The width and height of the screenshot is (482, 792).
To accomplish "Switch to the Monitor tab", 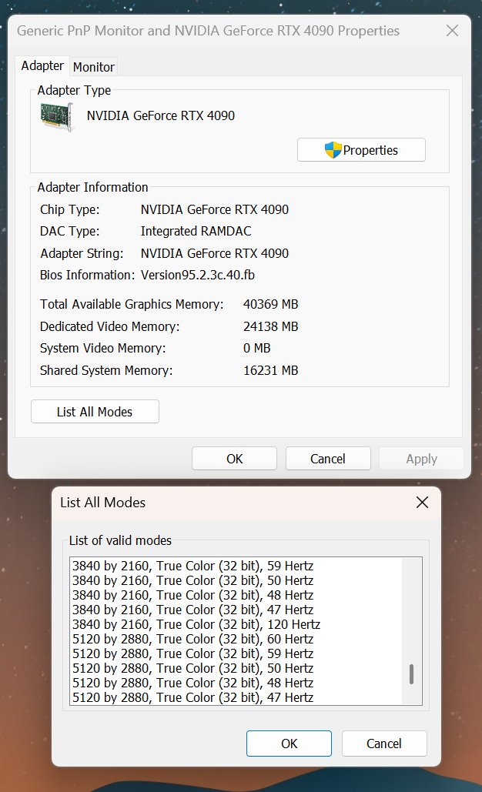I will pos(93,67).
